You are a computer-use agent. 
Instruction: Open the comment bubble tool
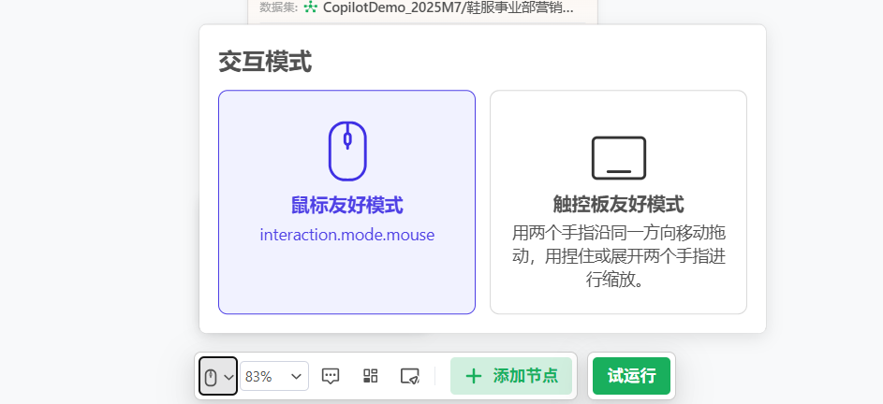[331, 376]
